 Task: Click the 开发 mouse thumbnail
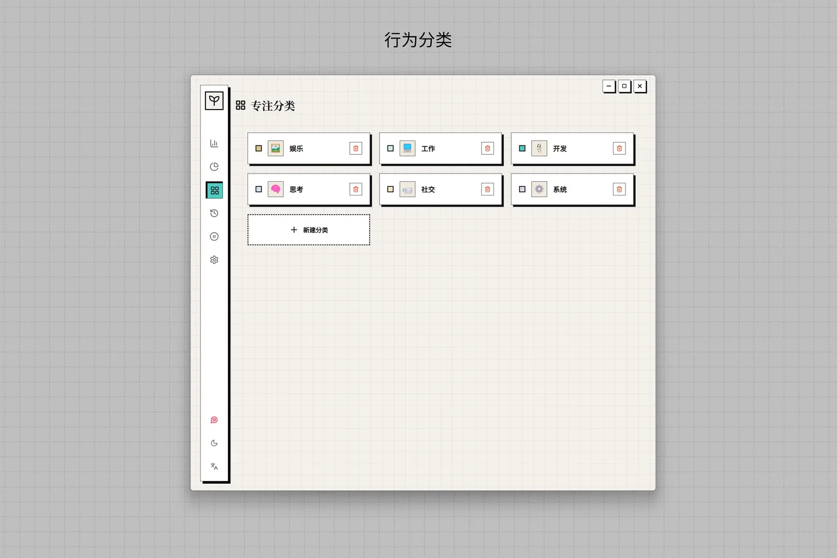[539, 148]
